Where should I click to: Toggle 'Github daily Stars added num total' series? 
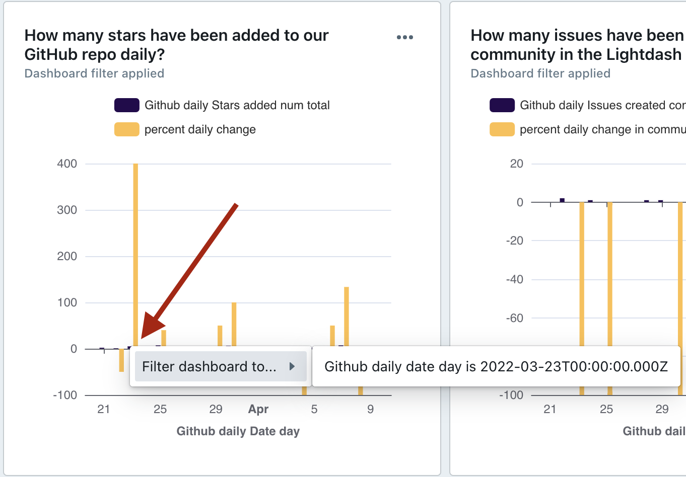point(237,105)
